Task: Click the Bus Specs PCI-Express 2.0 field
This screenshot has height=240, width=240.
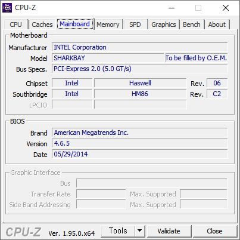Action: pyautogui.click(x=140, y=69)
